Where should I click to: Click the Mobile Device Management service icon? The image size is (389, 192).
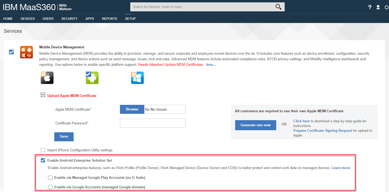point(26,52)
